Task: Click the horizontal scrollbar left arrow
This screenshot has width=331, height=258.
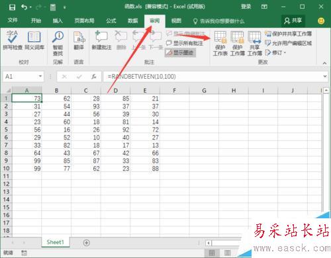Action: (x=209, y=243)
